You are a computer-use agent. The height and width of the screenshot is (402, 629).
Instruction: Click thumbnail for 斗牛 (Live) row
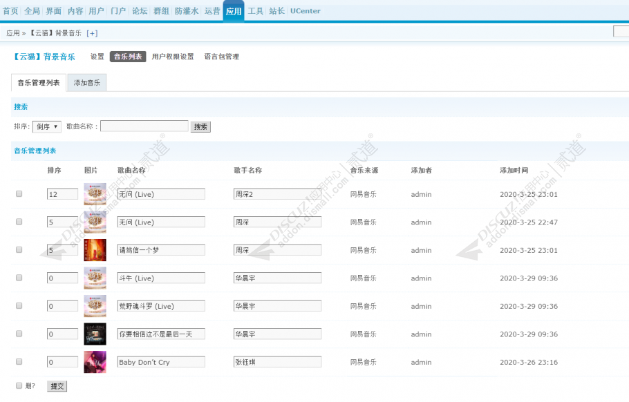[95, 278]
